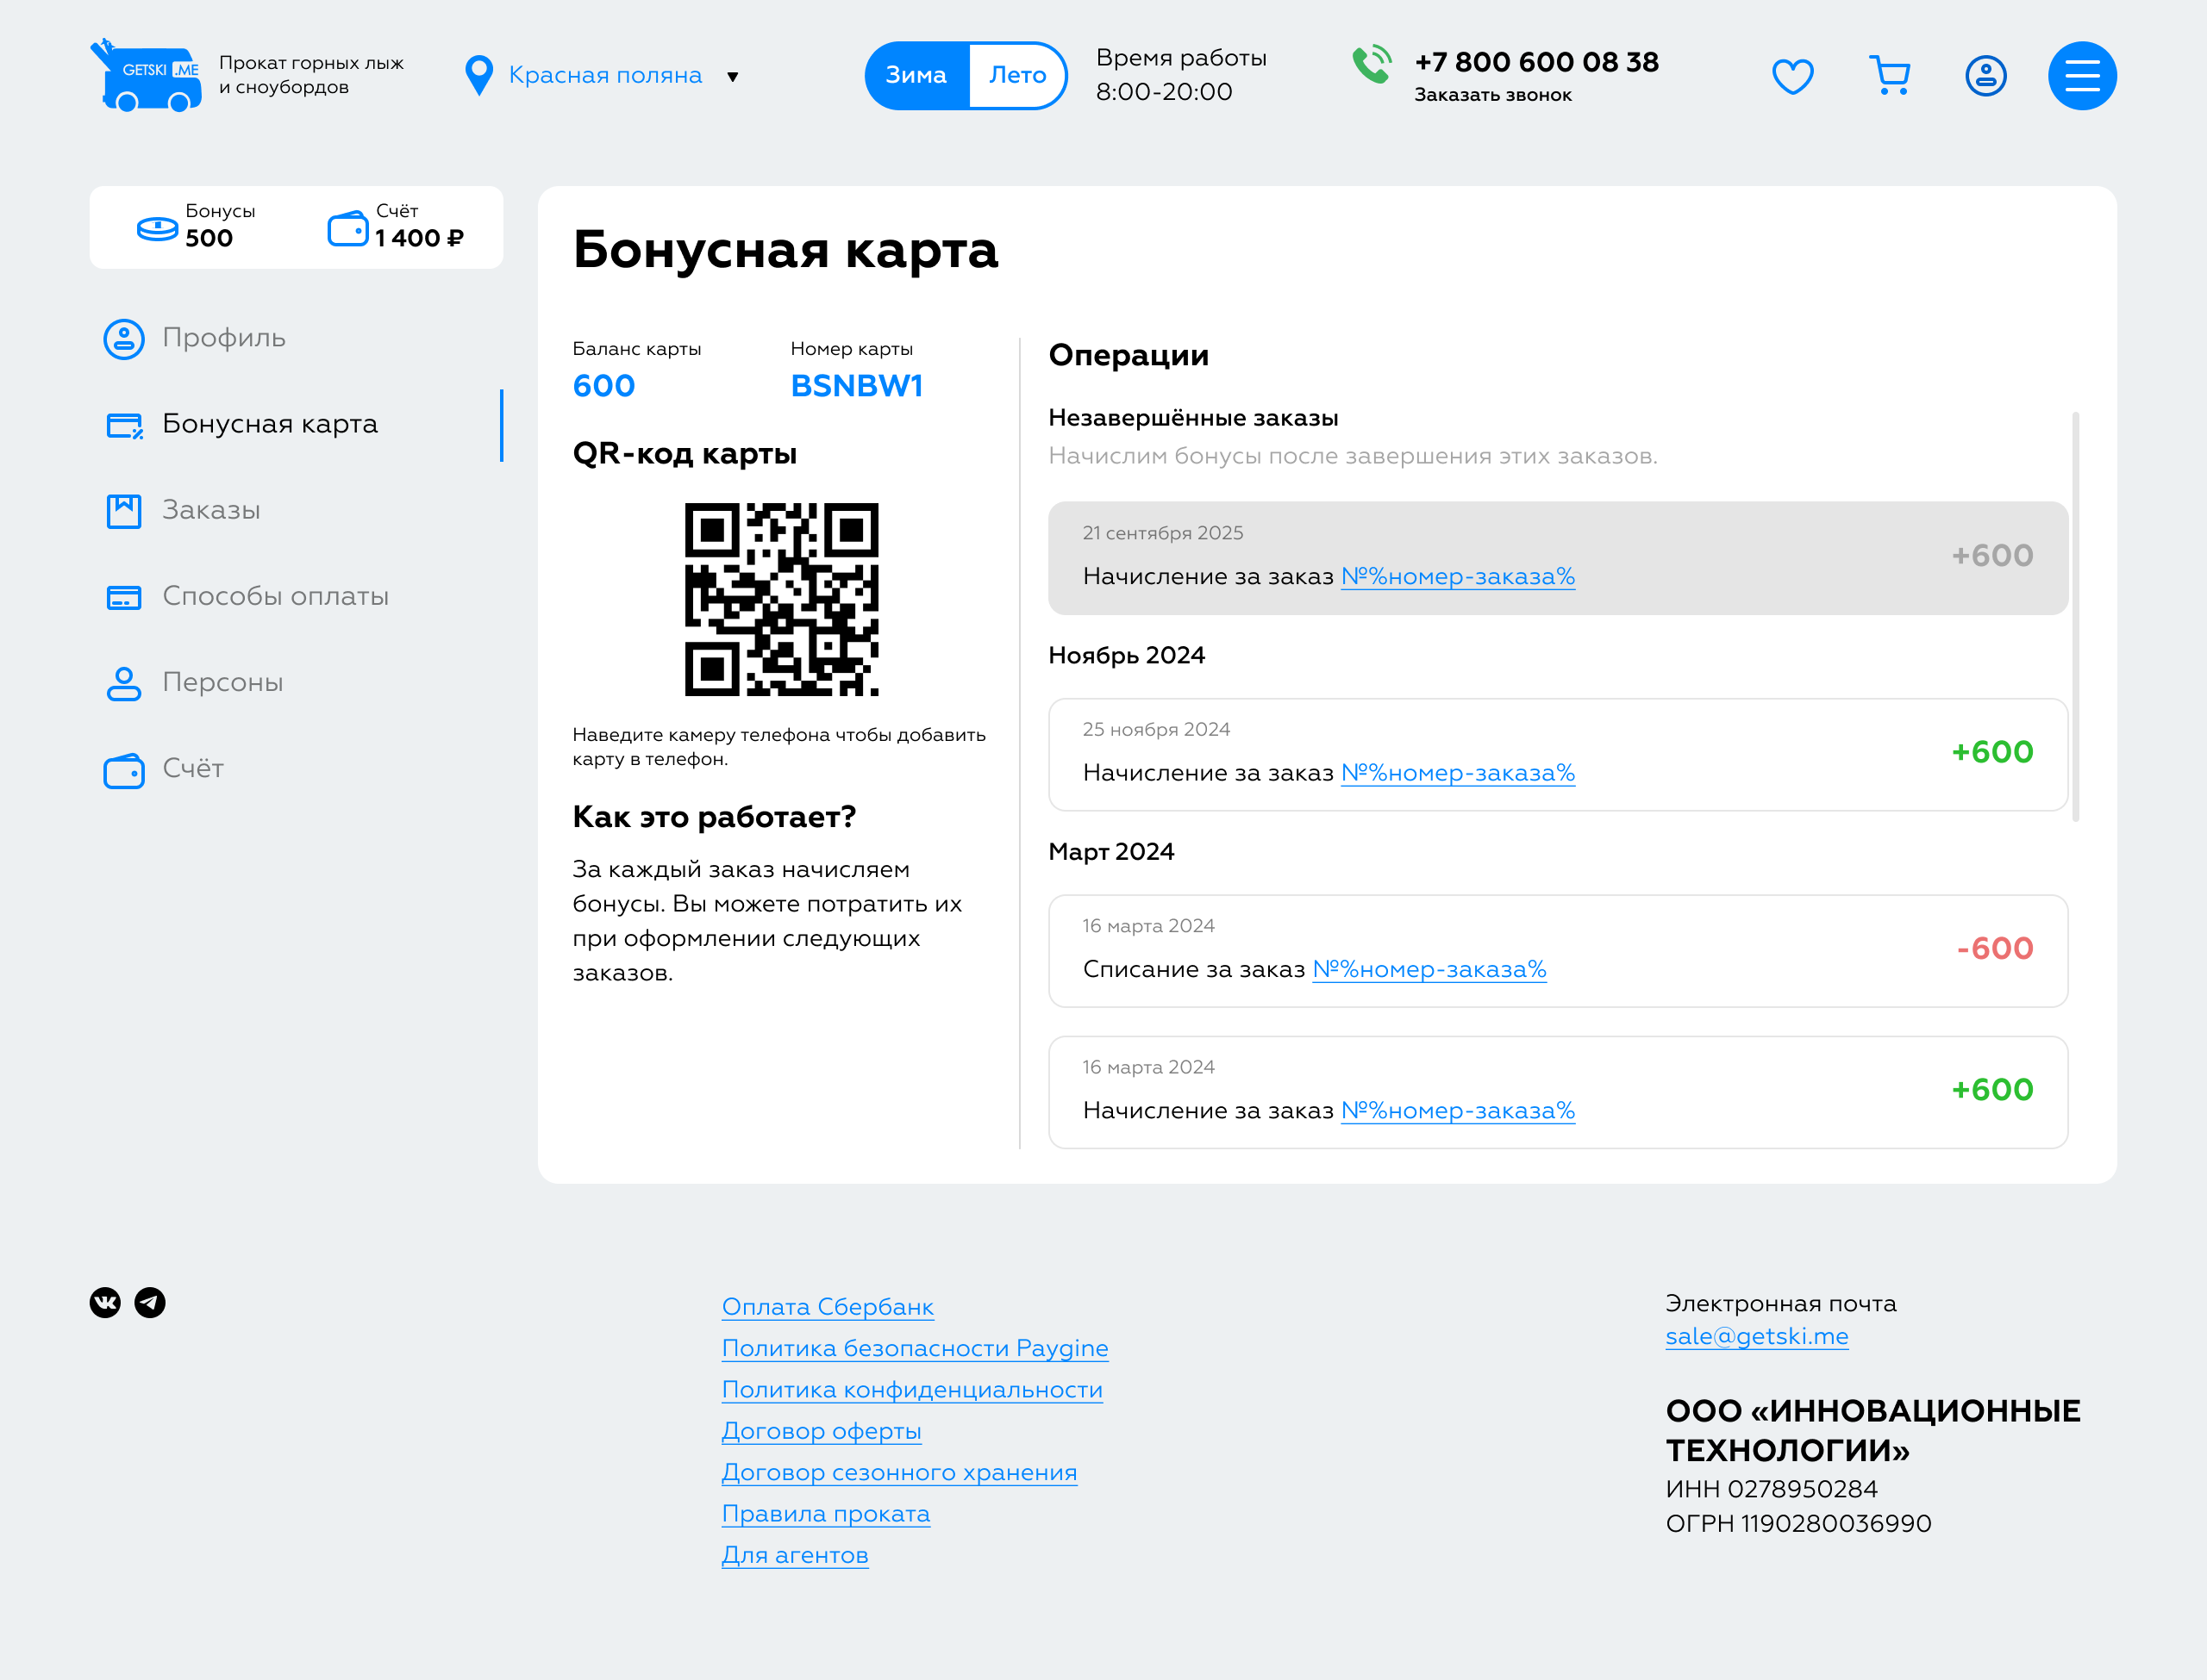
Task: Call phone number +7 800 600 08 38
Action: (1536, 62)
